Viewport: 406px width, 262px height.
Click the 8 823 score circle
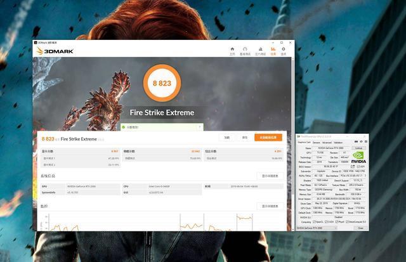pos(162,83)
